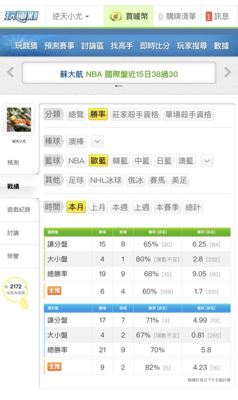Click 65% [20] win rate cell

click(157, 244)
